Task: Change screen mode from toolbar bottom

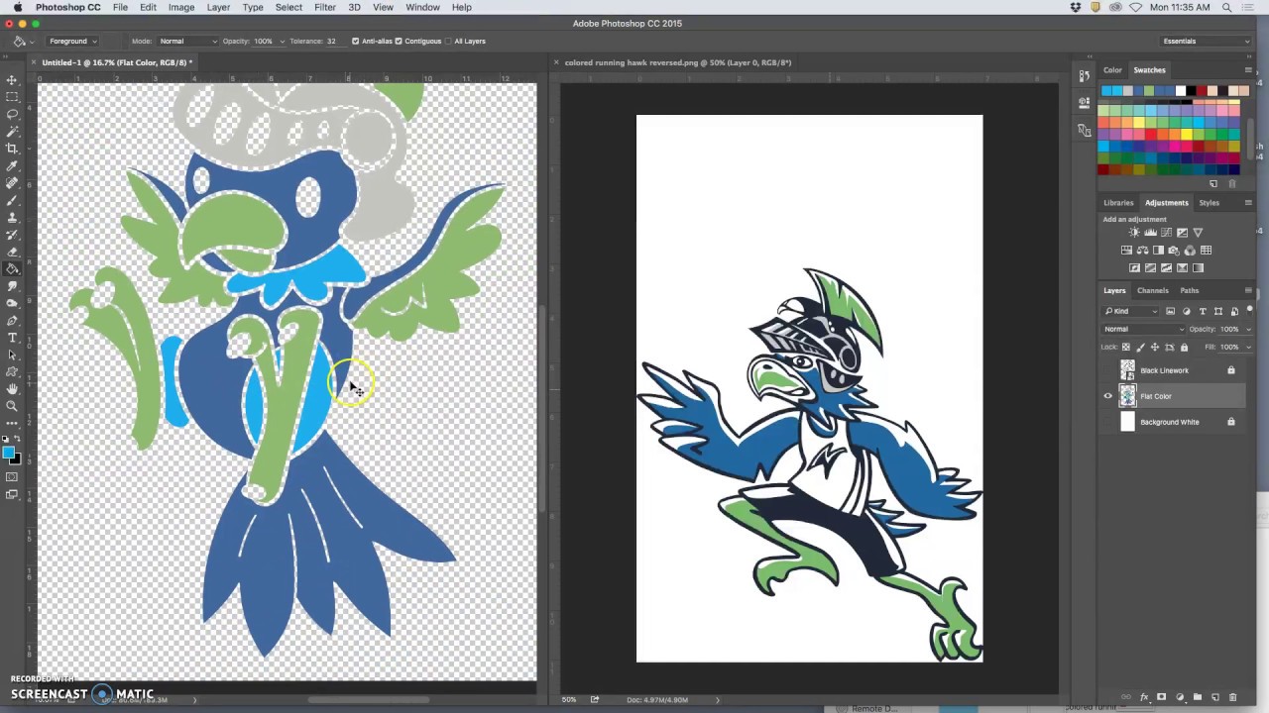Action: [x=12, y=494]
